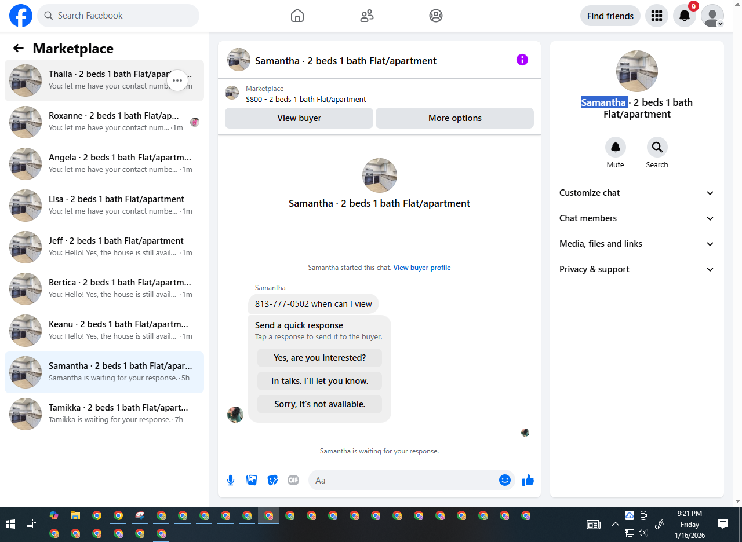Open the Groups icon in top navigation
This screenshot has width=742, height=542.
(436, 16)
